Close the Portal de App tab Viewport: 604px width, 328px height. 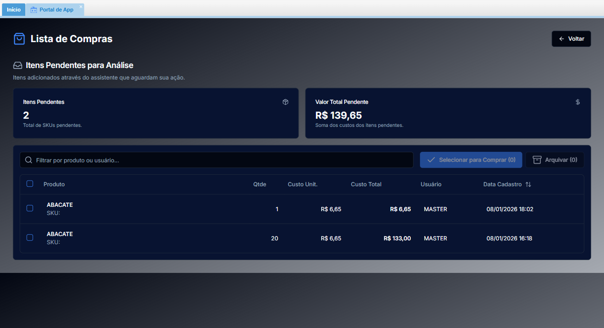coord(81,7)
